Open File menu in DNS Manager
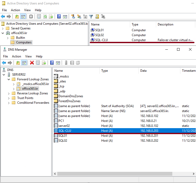 (x=5, y=56)
